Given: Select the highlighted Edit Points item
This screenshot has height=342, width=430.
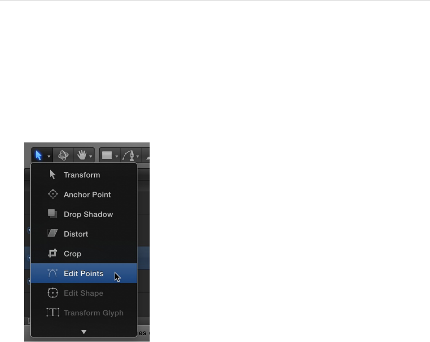Looking at the screenshot, I should pos(83,273).
